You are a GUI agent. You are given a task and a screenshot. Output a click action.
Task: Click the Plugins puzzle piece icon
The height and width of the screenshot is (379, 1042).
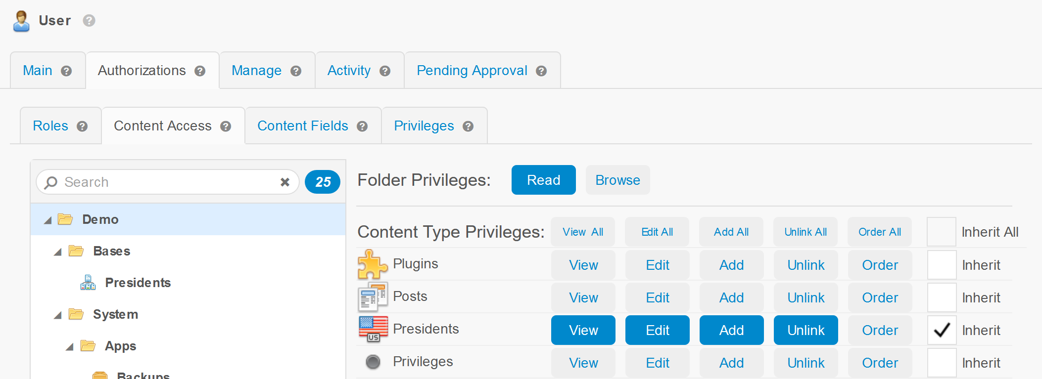[372, 264]
